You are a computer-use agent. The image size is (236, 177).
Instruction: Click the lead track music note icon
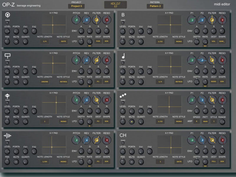123,55
